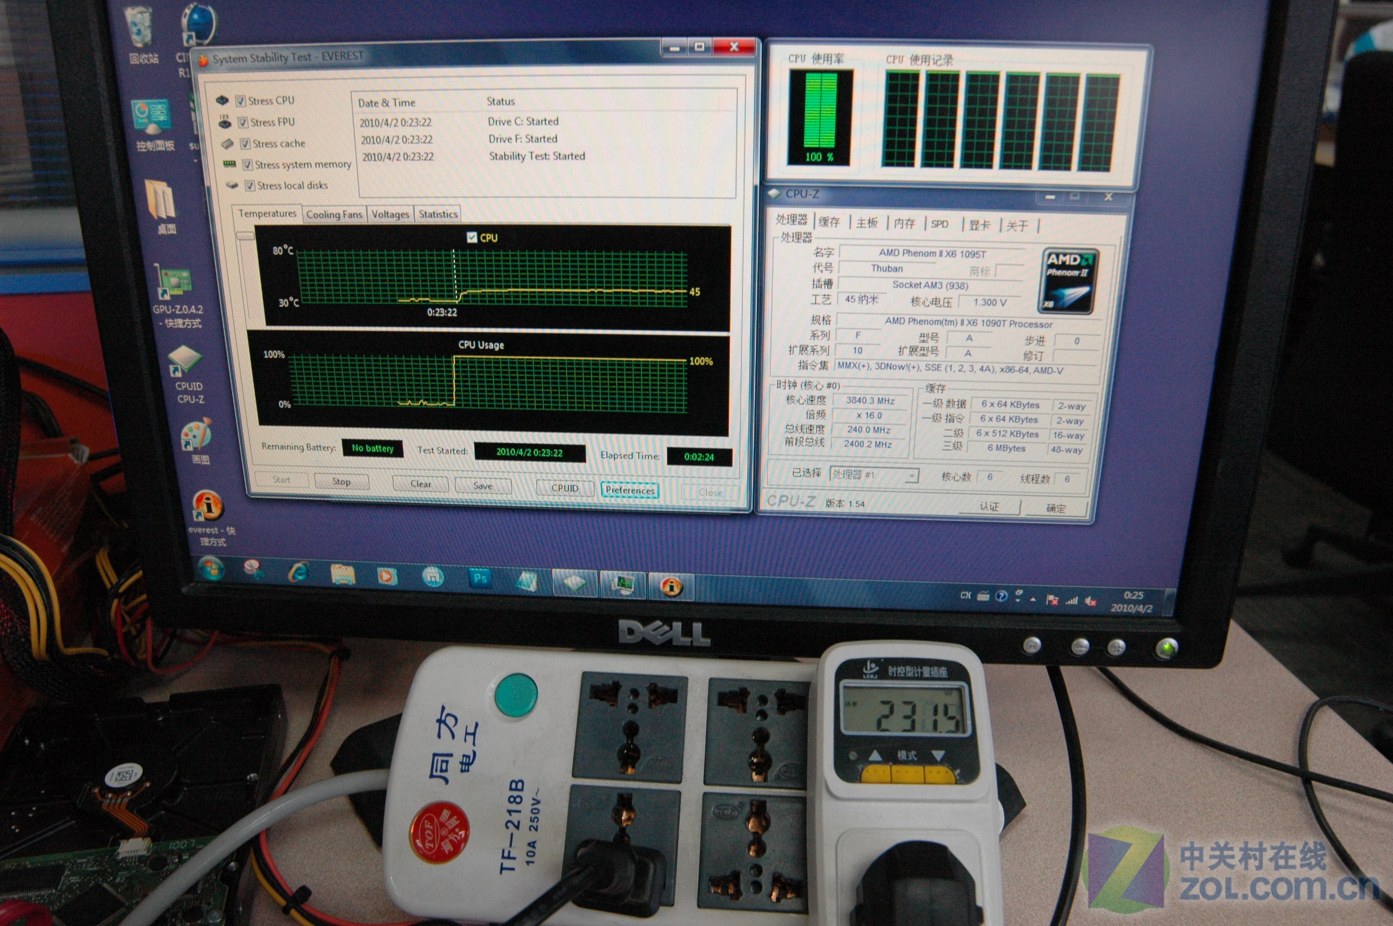Click the network signal tray icon

click(x=1071, y=601)
